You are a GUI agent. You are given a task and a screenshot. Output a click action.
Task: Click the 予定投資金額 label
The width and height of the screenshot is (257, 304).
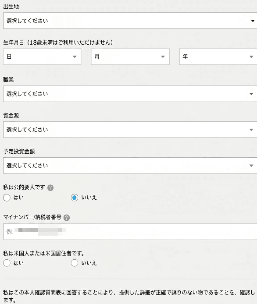(19, 152)
